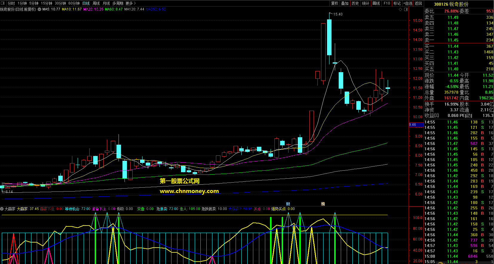Click the 强势买点: 0.00 indicator label
This screenshot has height=264, width=494.
click(x=283, y=209)
